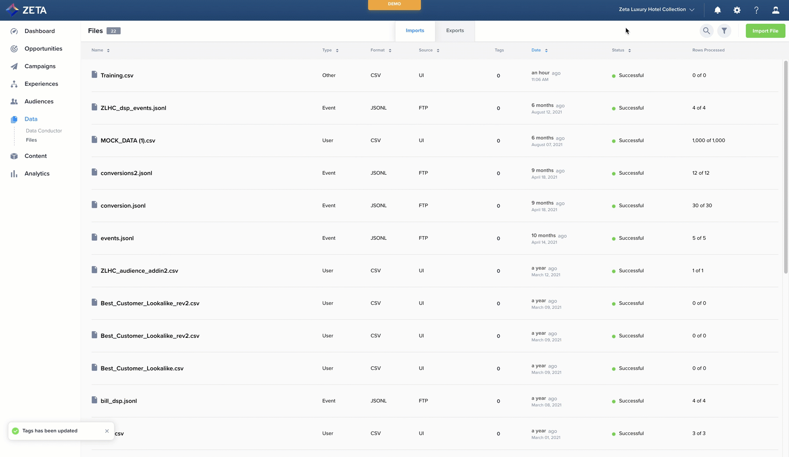Open the notifications bell icon
The width and height of the screenshot is (789, 457).
717,10
